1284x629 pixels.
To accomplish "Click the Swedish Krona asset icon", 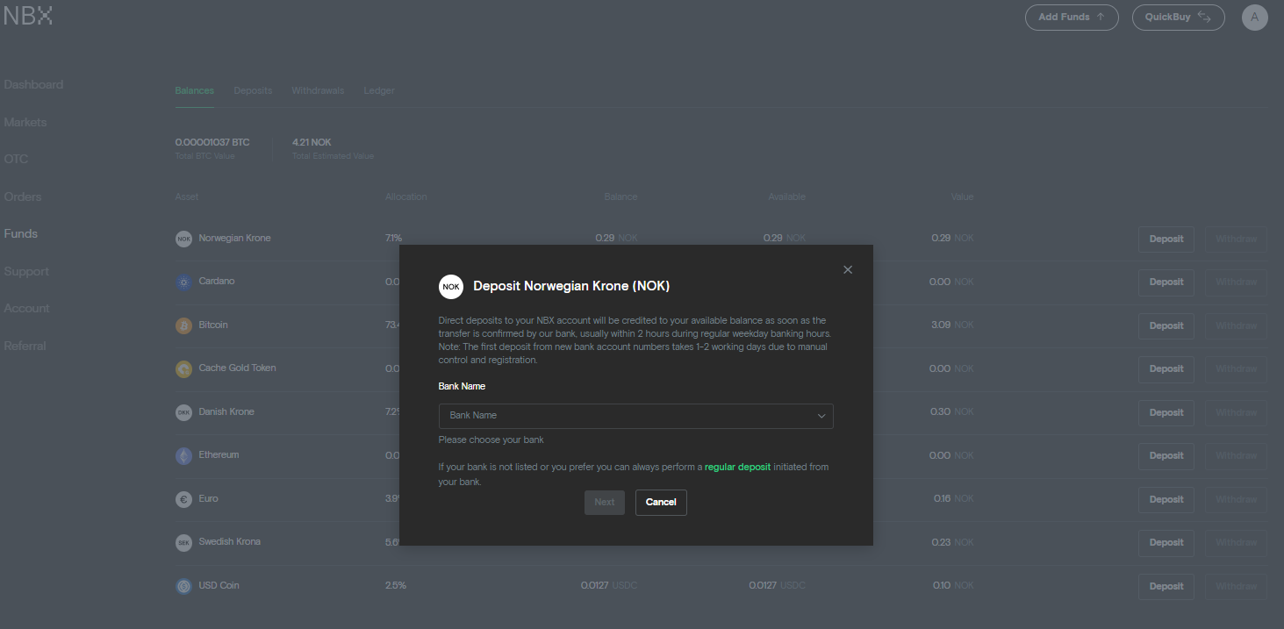I will [183, 542].
